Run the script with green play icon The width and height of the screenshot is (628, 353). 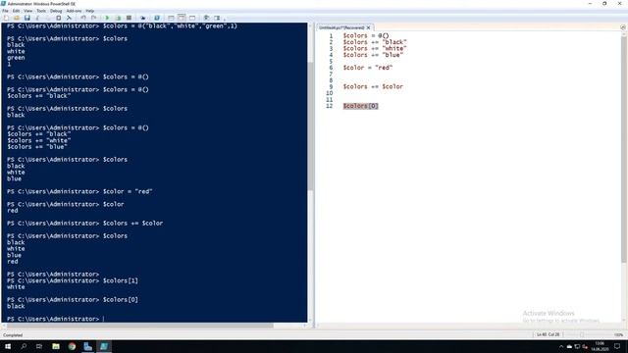107,18
